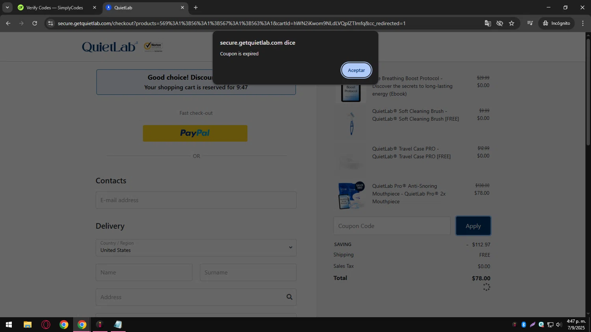Close the SimplyCodes tab
This screenshot has height=332, width=591.
click(x=95, y=7)
